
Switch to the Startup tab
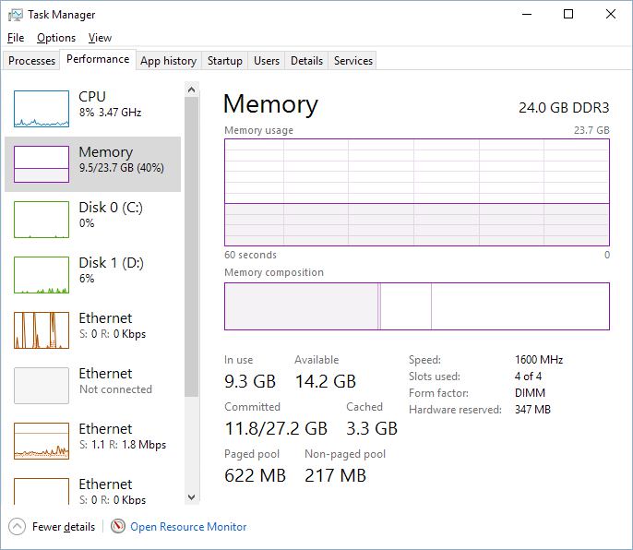(224, 61)
